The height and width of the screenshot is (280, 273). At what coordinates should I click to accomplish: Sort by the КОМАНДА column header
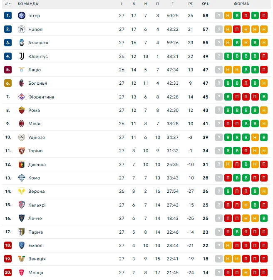point(28,4)
